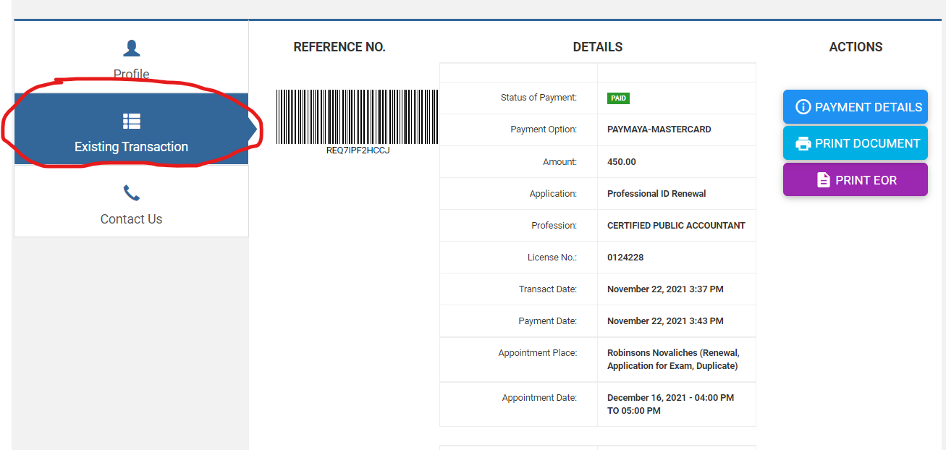Click CERTIFIED PUBLIC ACCOUNTANT profession value
946x450 pixels.
tap(676, 226)
